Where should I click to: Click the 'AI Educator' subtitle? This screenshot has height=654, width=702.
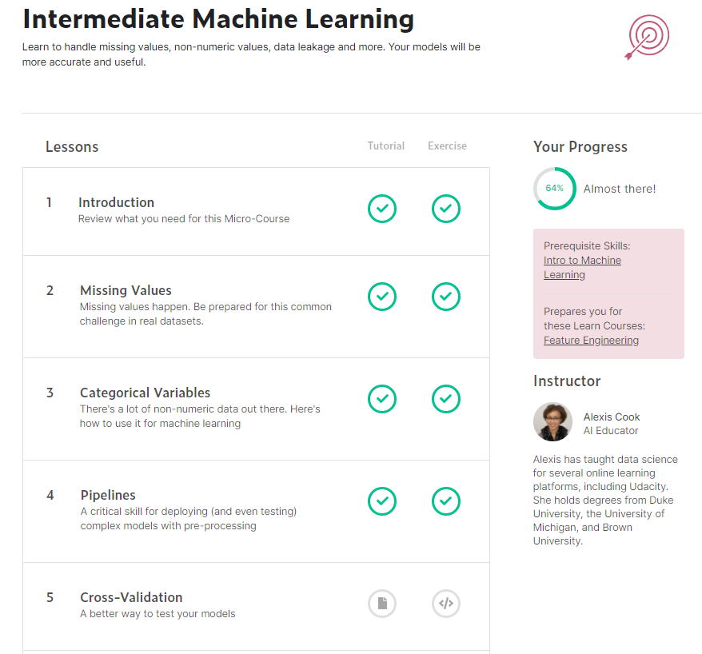click(x=611, y=431)
